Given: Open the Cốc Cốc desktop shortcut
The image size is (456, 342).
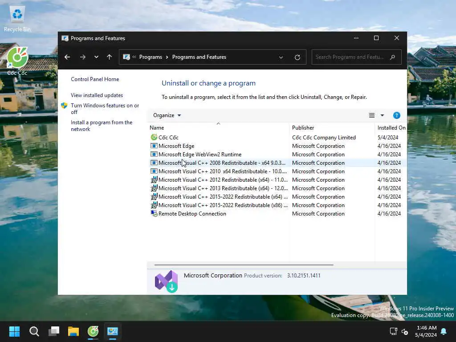Looking at the screenshot, I should [x=17, y=61].
